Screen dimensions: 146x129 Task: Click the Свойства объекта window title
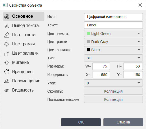[x=26, y=5]
